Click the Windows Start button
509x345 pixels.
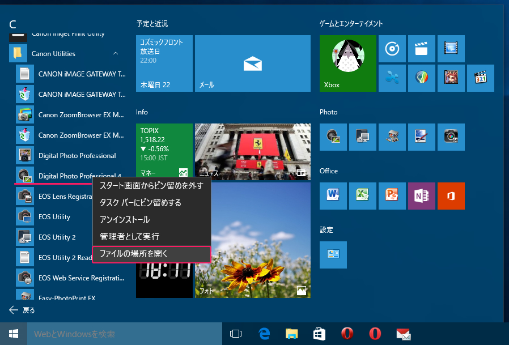14,334
